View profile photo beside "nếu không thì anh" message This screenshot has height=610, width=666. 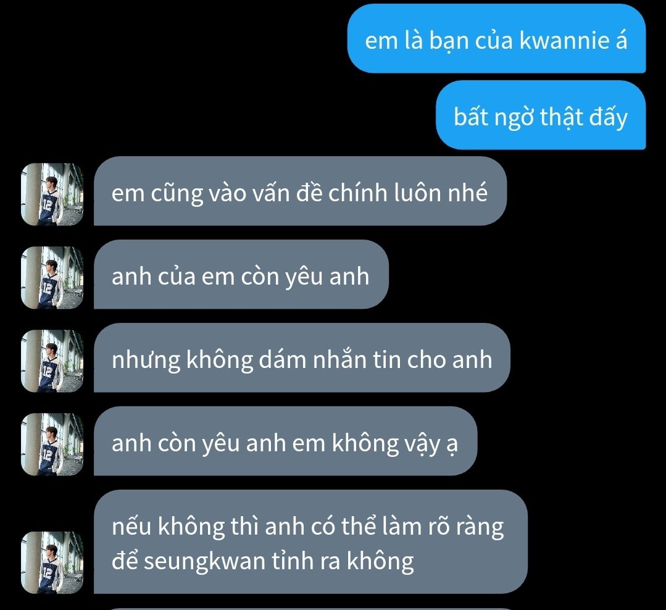(x=52, y=562)
